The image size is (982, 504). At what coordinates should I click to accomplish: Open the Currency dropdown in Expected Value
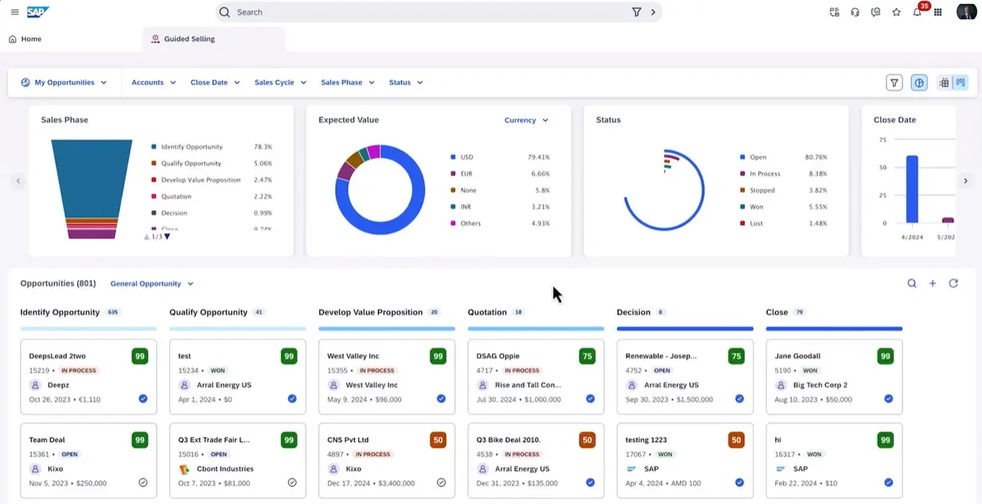coord(526,121)
